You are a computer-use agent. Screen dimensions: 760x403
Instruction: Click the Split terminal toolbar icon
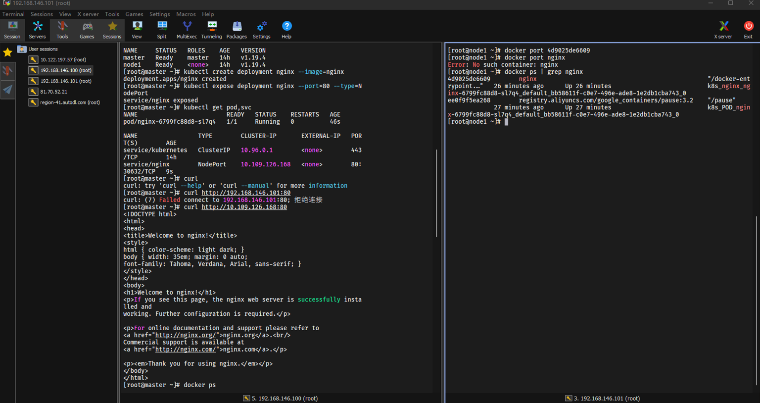(x=162, y=30)
